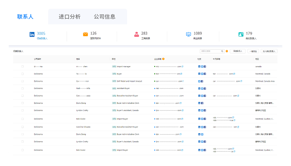291x166 pixels.
Task: Click the orange help icon beside the search box
Action: tap(227, 51)
